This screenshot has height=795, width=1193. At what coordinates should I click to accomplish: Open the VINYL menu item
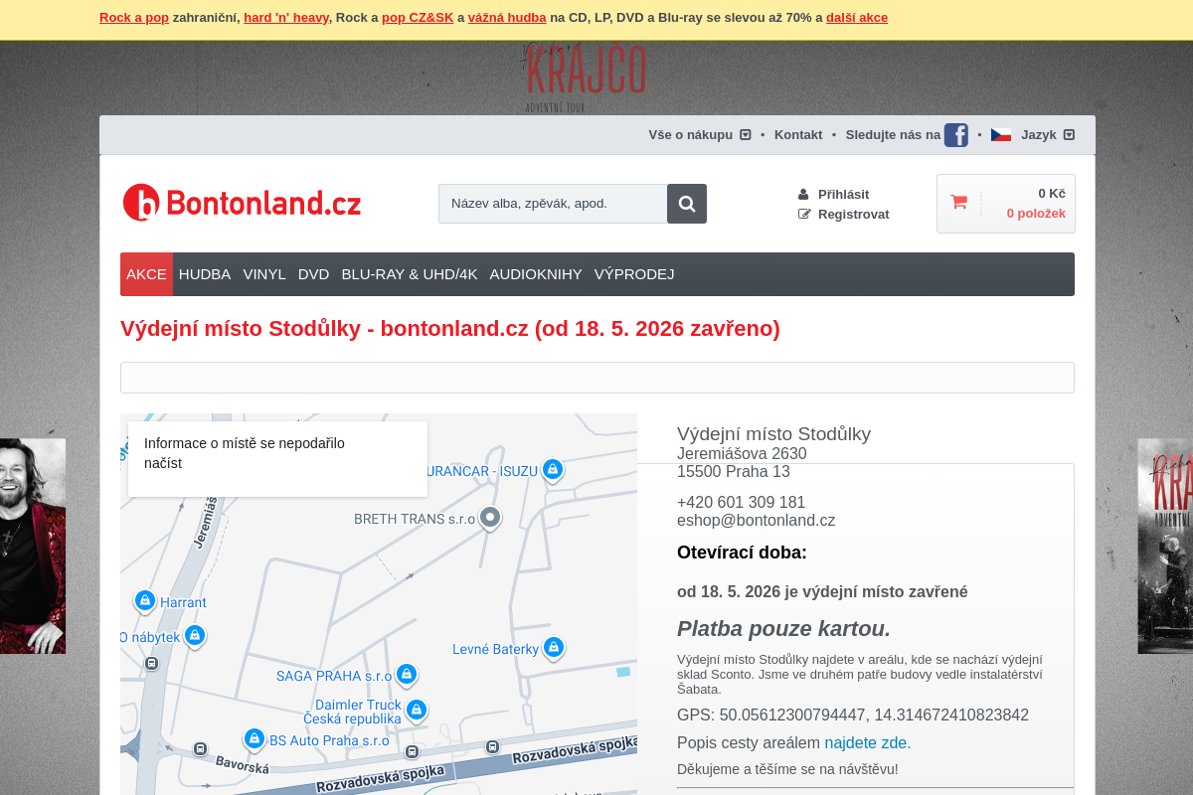[x=264, y=274]
